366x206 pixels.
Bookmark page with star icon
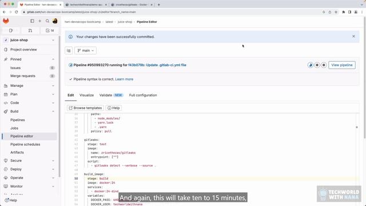336,12
